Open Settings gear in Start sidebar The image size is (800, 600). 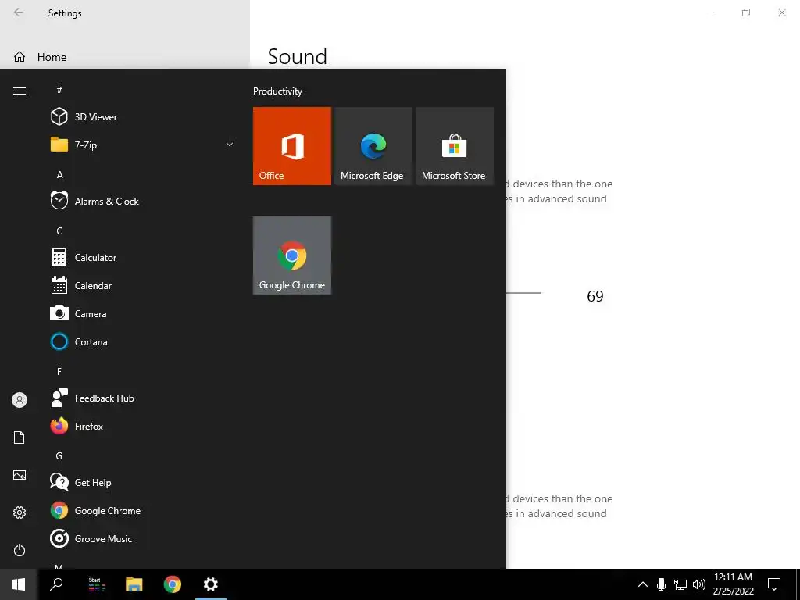20,512
